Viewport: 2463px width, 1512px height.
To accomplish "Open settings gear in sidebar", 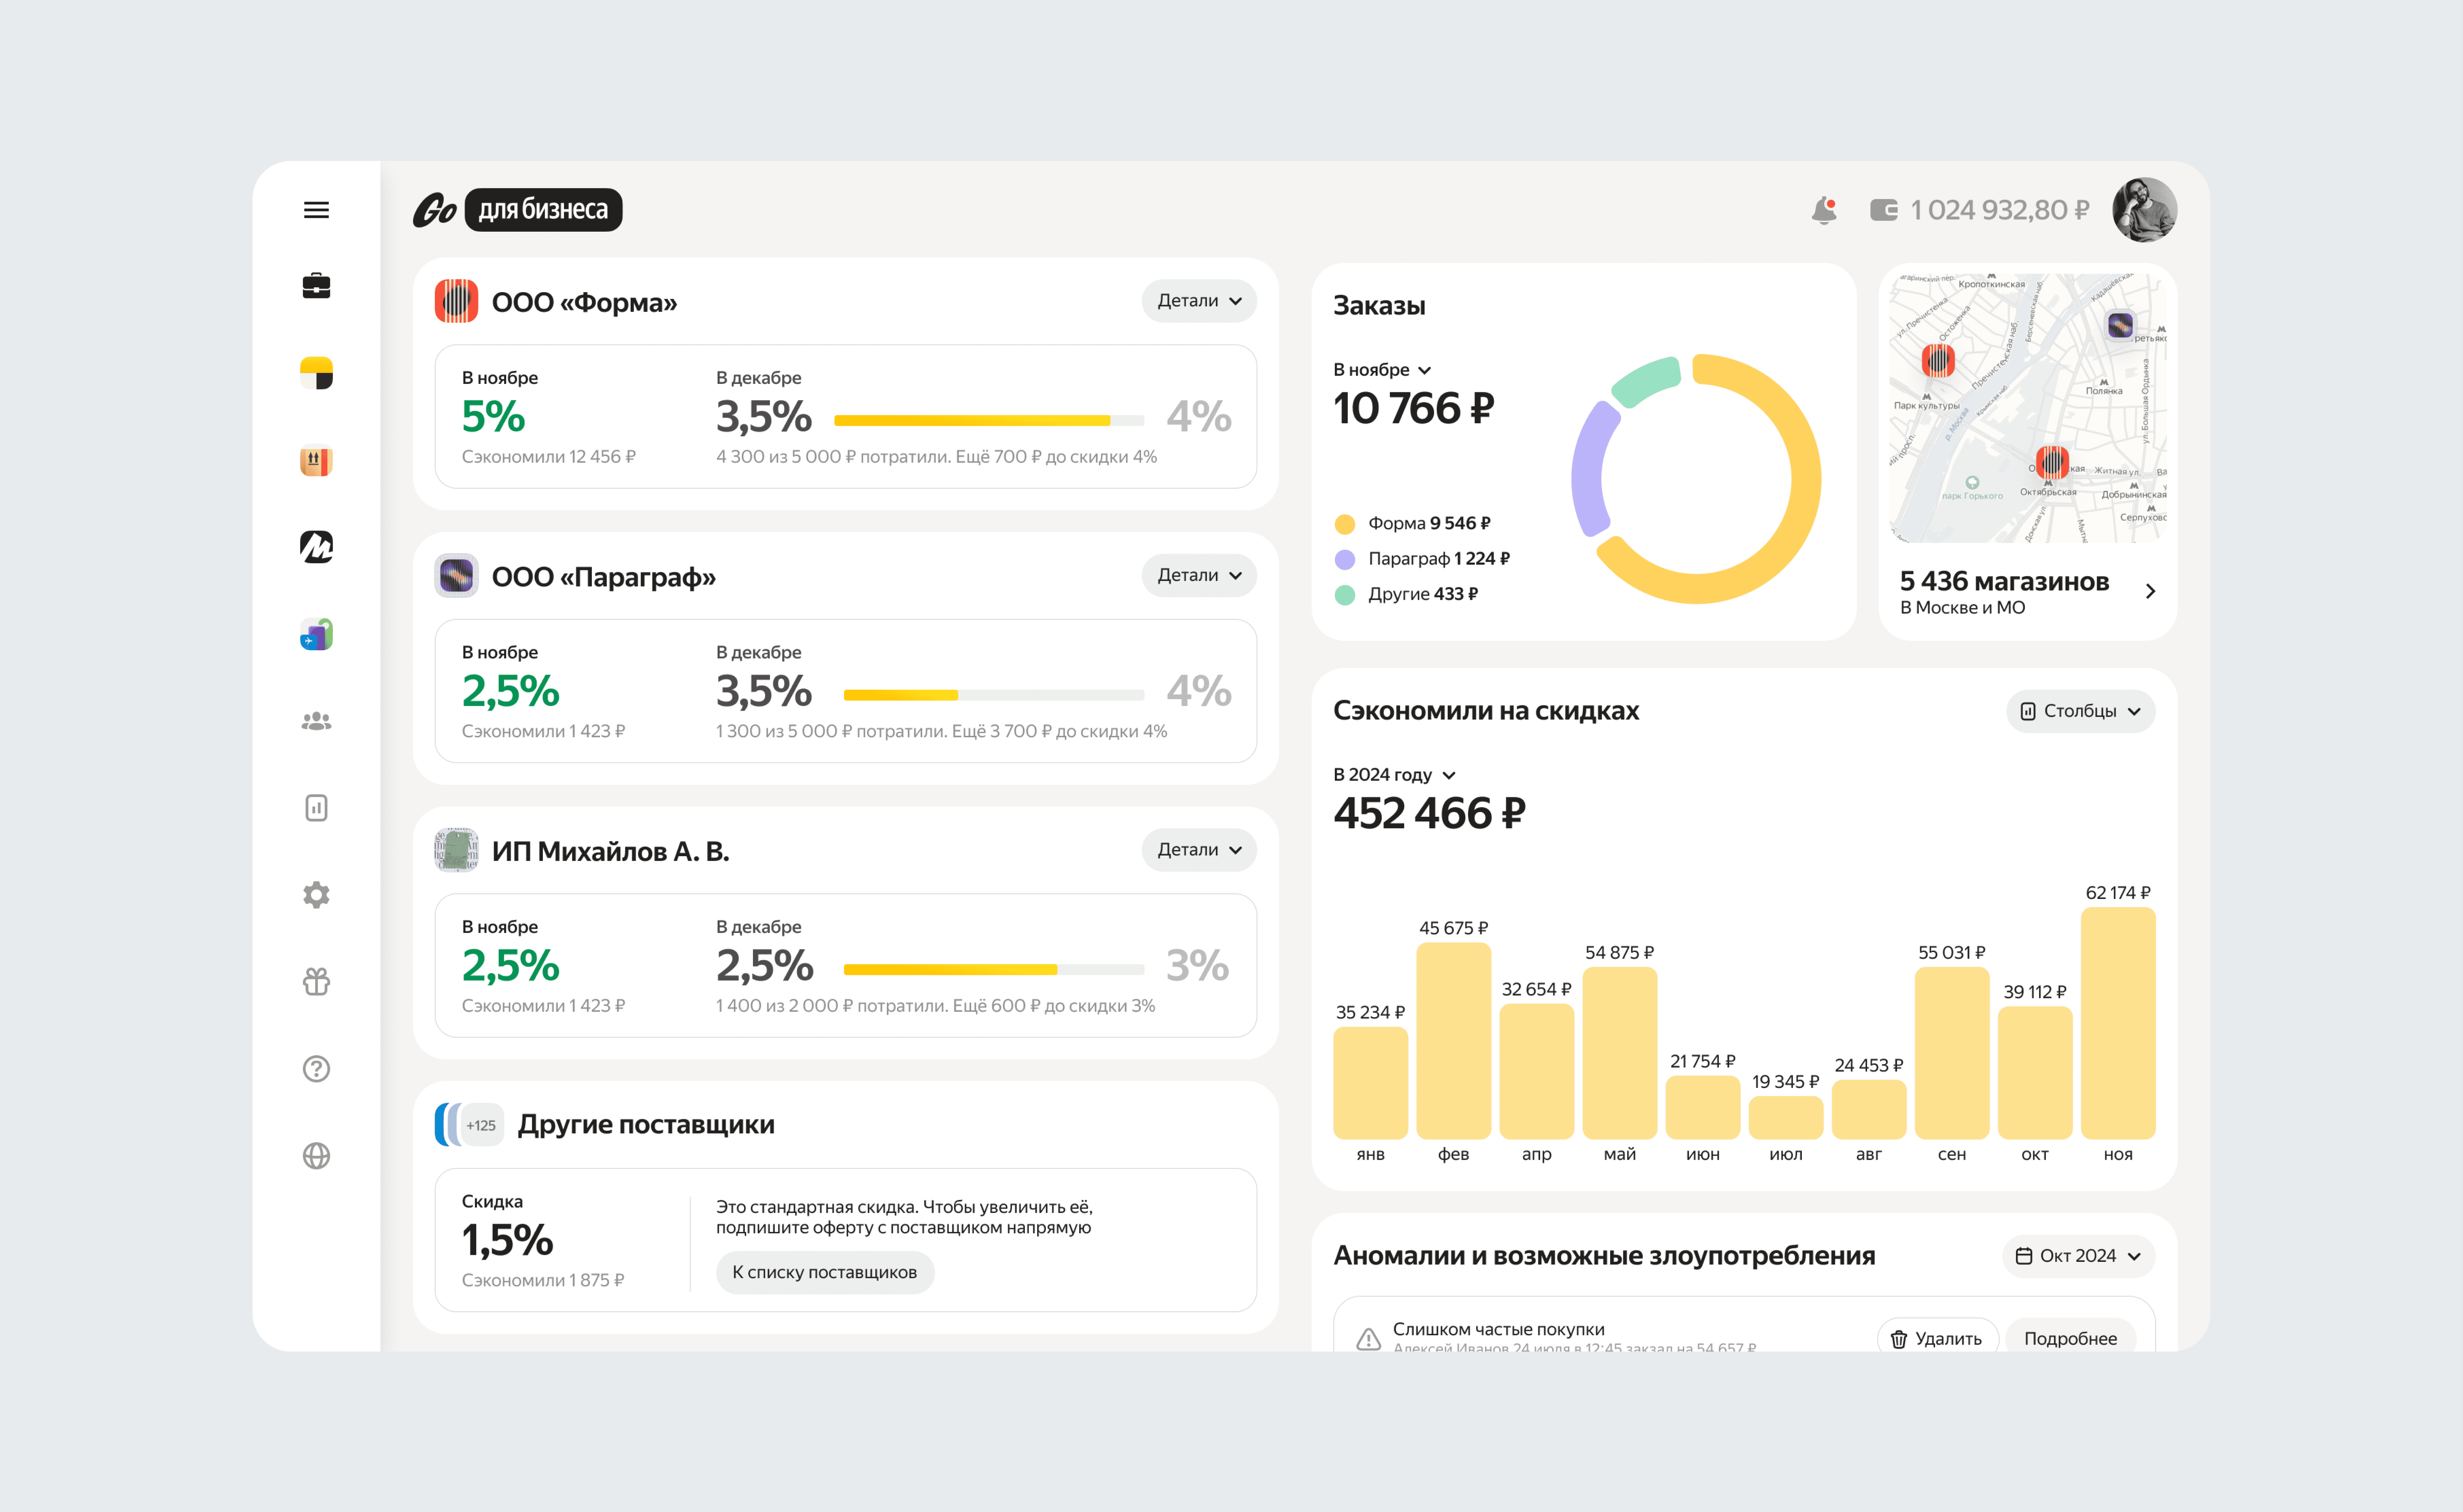I will tap(316, 895).
